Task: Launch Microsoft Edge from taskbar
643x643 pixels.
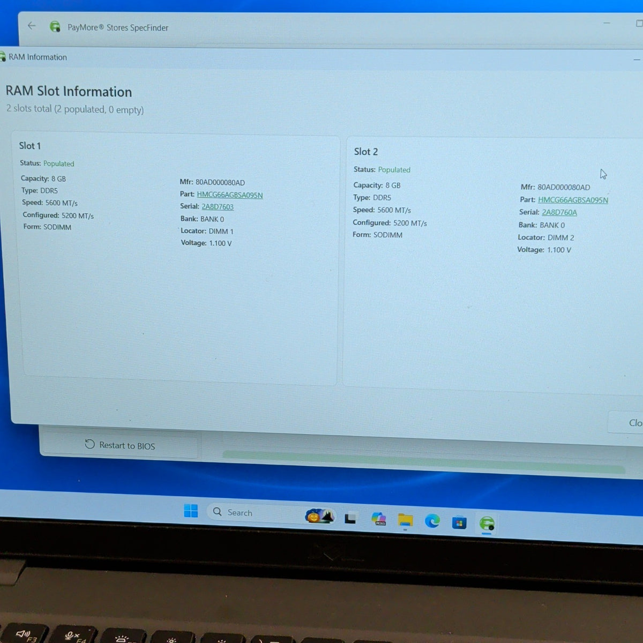Action: [x=432, y=521]
